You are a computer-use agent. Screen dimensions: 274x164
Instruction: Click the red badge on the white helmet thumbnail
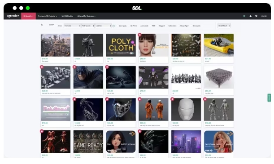[172, 99]
